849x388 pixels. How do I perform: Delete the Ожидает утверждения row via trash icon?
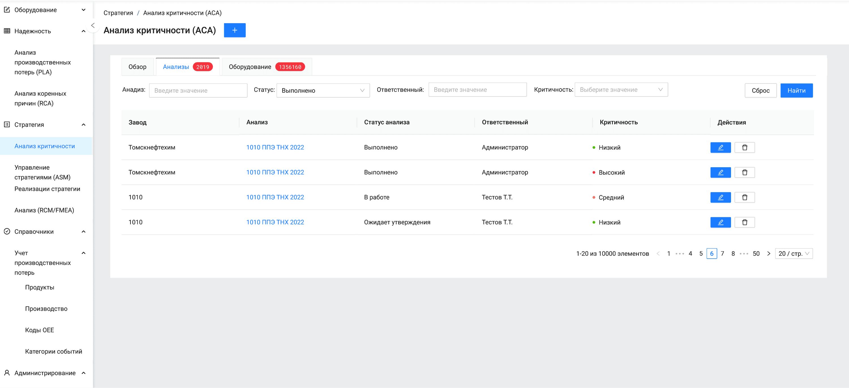pos(744,222)
